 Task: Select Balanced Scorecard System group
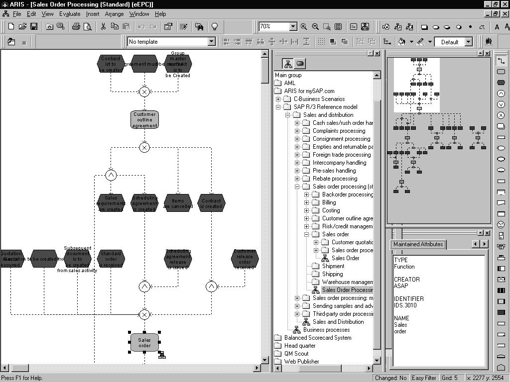click(318, 338)
